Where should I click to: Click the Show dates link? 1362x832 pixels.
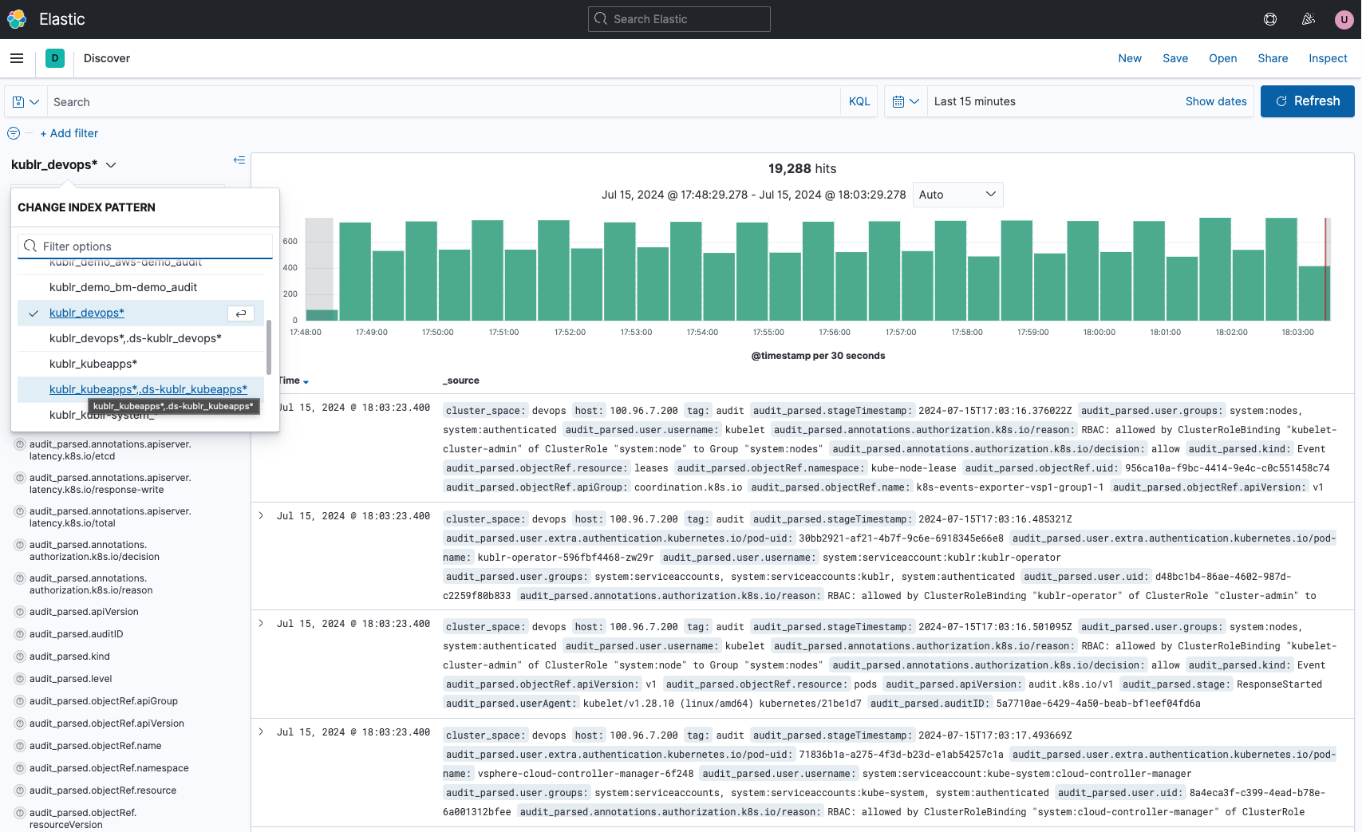pyautogui.click(x=1216, y=101)
